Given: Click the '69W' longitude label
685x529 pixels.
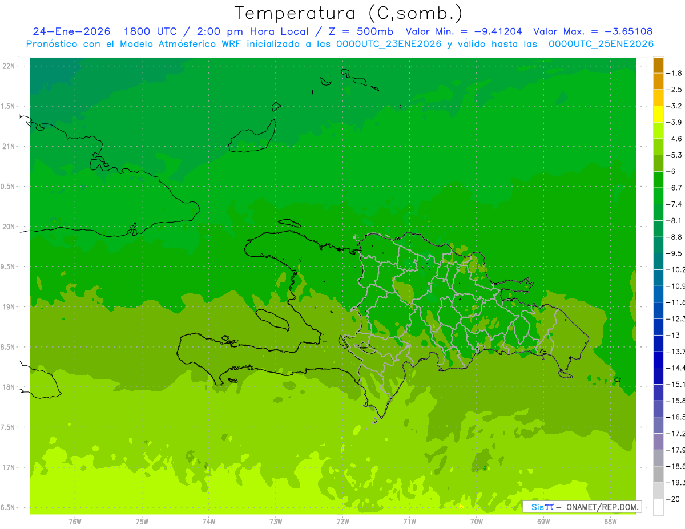Looking at the screenshot, I should (543, 522).
